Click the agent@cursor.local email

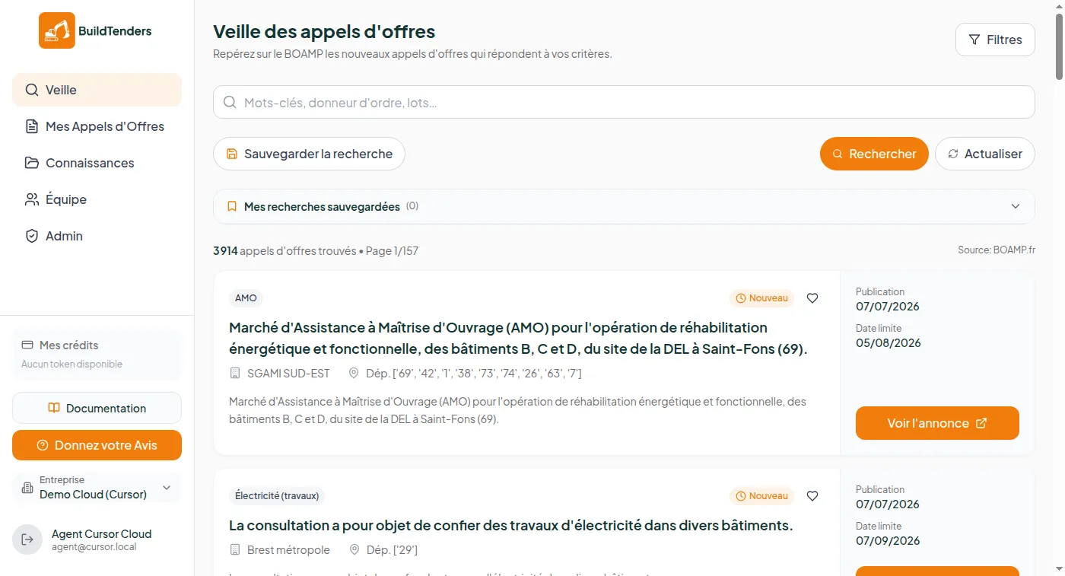[x=94, y=547]
